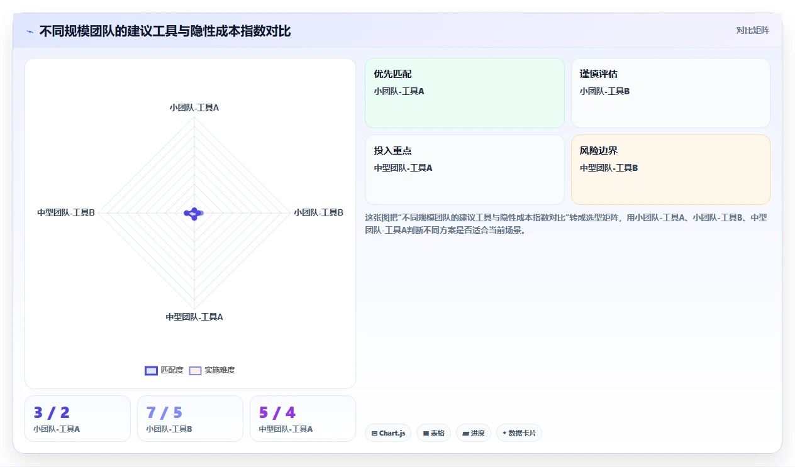Select the 进度 tag
This screenshot has width=795, height=467.
pos(474,433)
